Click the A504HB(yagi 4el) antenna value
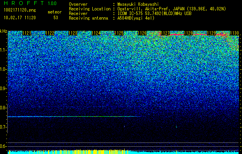 click(x=136, y=18)
